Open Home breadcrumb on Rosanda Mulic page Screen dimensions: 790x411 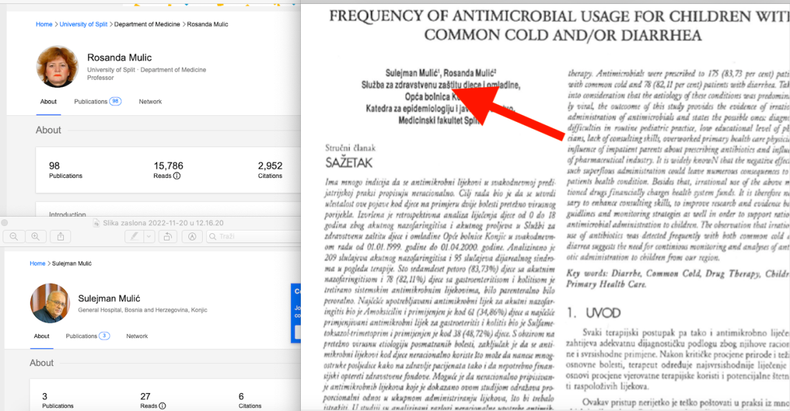[44, 24]
